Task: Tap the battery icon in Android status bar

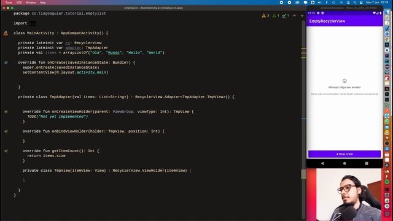Action: tap(381, 13)
